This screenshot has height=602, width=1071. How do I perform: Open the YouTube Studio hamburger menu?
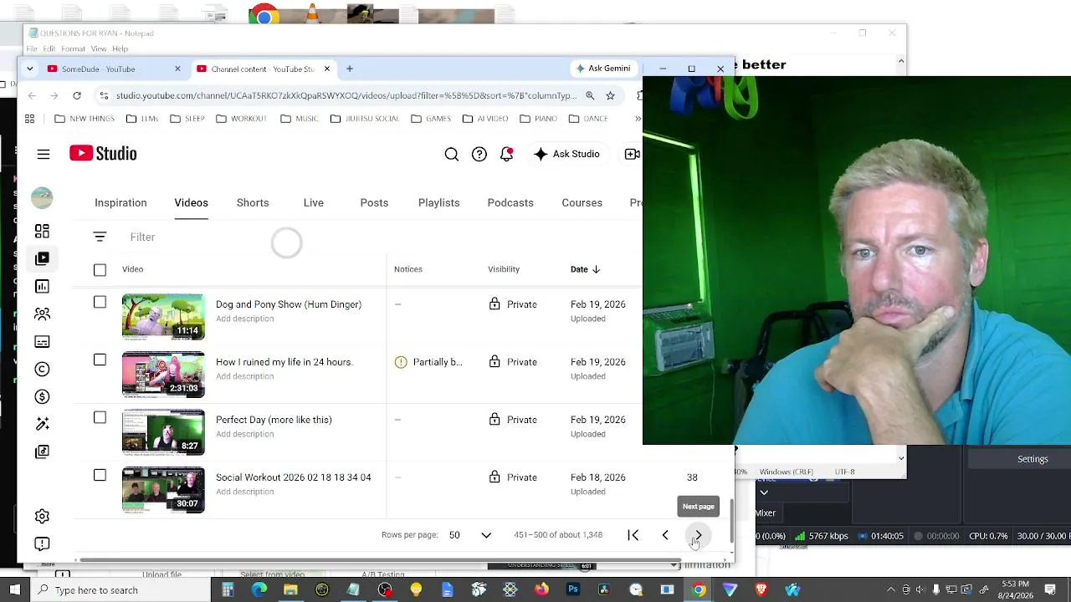point(44,154)
